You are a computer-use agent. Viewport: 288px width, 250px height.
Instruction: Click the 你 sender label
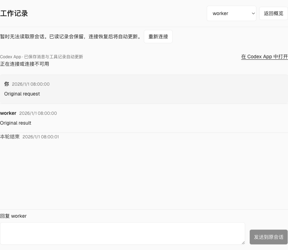pyautogui.click(x=7, y=84)
